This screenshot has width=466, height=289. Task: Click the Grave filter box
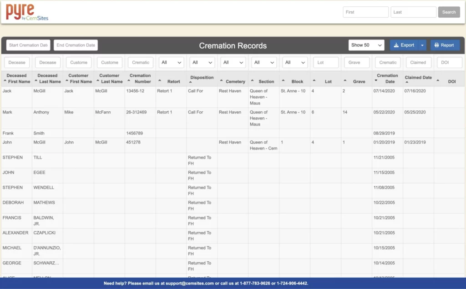point(357,63)
